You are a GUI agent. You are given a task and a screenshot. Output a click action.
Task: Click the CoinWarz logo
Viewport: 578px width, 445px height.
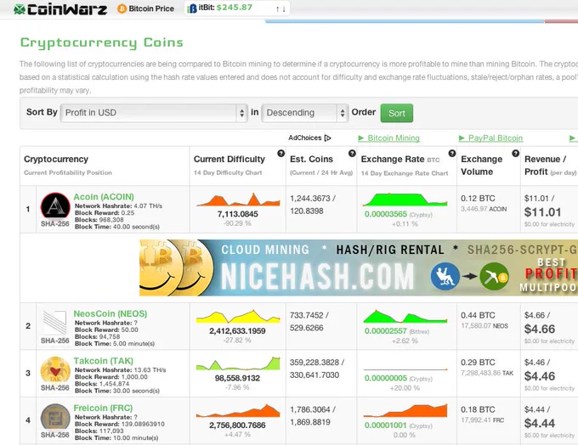click(x=60, y=8)
